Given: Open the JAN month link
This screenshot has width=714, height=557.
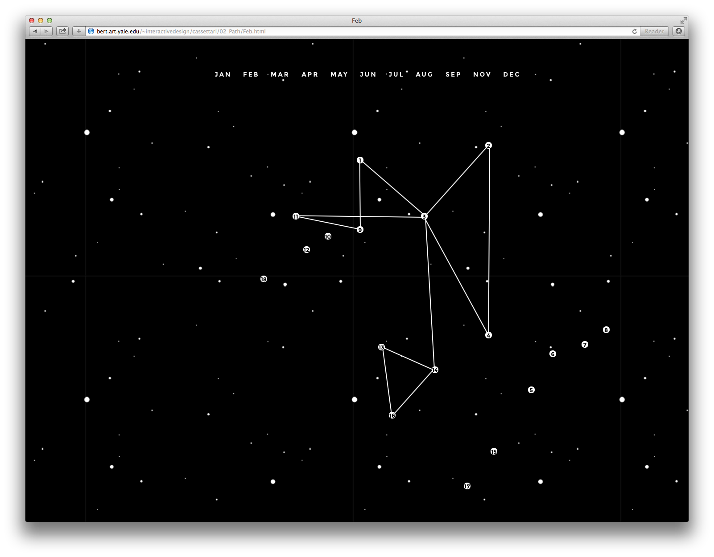Looking at the screenshot, I should [x=223, y=74].
